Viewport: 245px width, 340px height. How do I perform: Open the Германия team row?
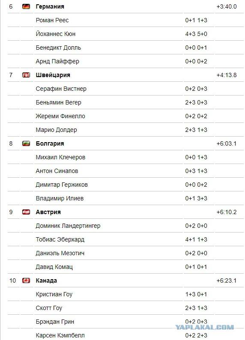click(125, 6)
